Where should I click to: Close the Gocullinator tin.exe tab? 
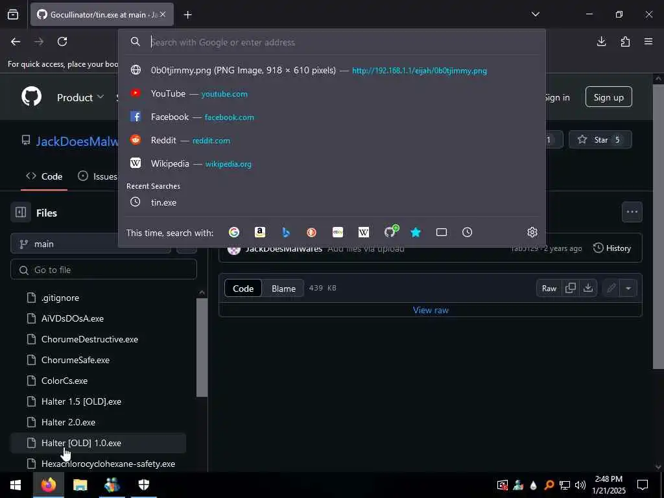[x=163, y=14]
